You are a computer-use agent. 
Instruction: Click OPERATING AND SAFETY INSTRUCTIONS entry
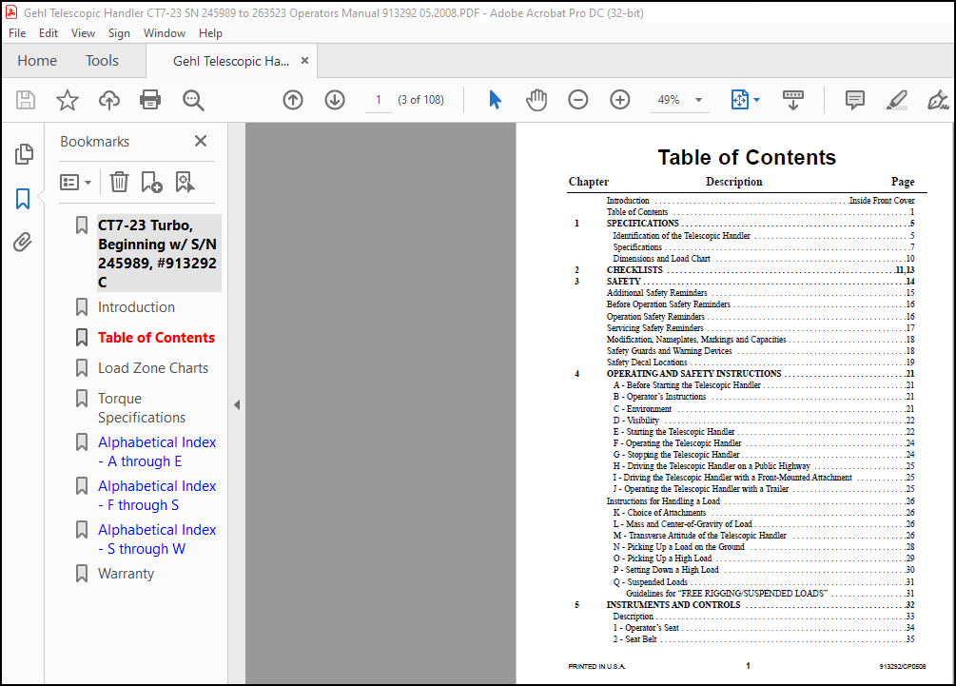[760, 373]
